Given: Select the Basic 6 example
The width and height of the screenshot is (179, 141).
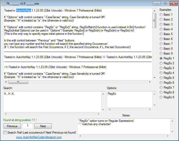Looking at the screenshot, I should click(x=166, y=39).
